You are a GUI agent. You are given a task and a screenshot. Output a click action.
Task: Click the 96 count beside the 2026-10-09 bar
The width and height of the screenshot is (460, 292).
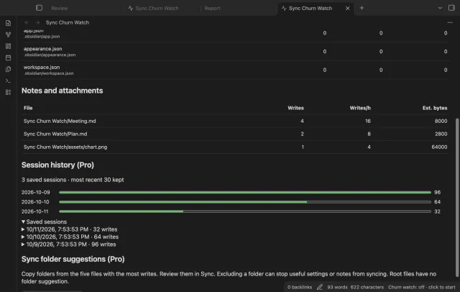pos(437,192)
